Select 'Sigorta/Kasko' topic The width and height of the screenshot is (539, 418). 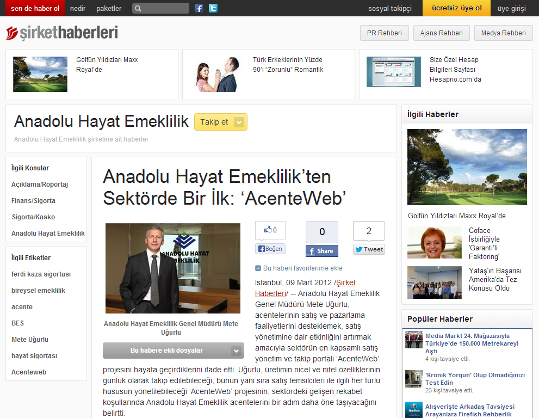coord(33,217)
